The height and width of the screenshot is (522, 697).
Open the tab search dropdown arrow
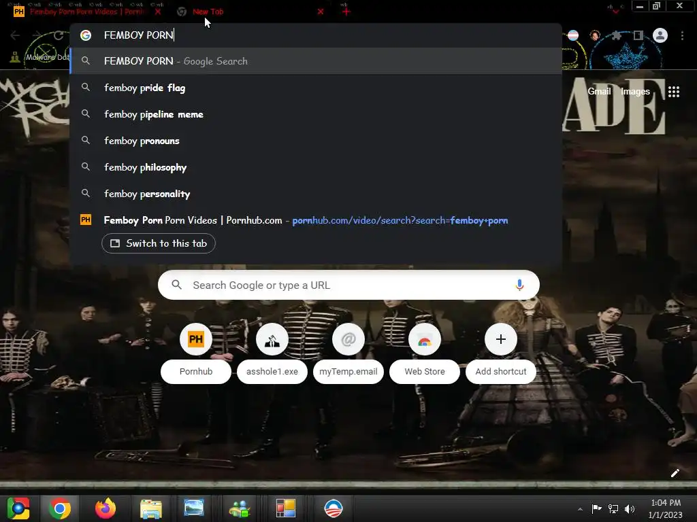point(615,11)
